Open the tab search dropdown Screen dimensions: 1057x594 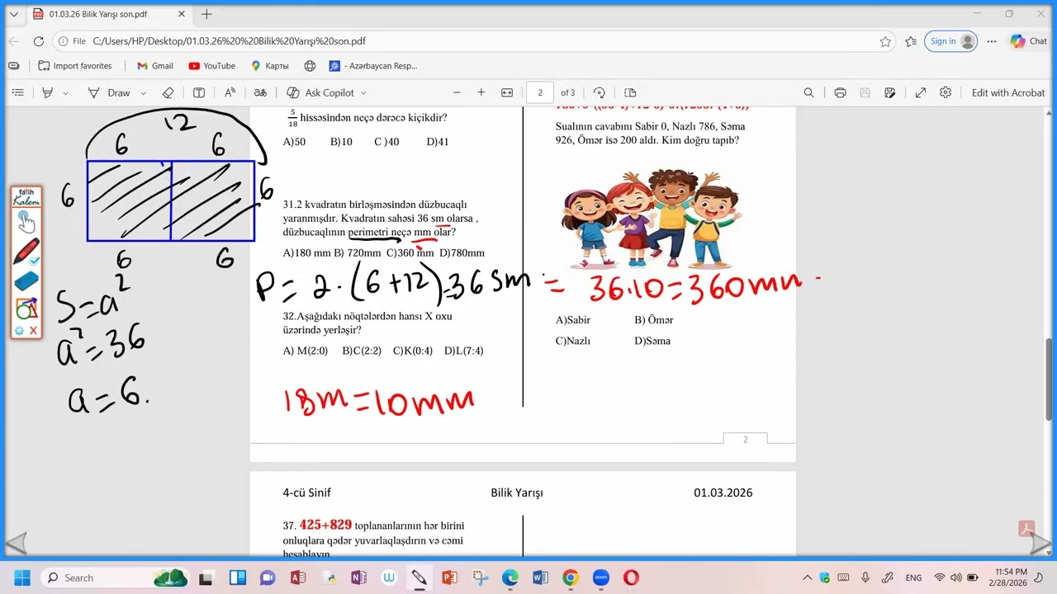coord(13,14)
